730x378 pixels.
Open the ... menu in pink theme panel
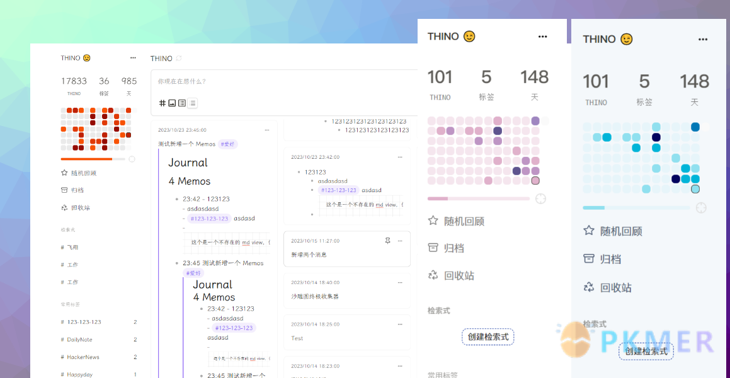coord(542,37)
